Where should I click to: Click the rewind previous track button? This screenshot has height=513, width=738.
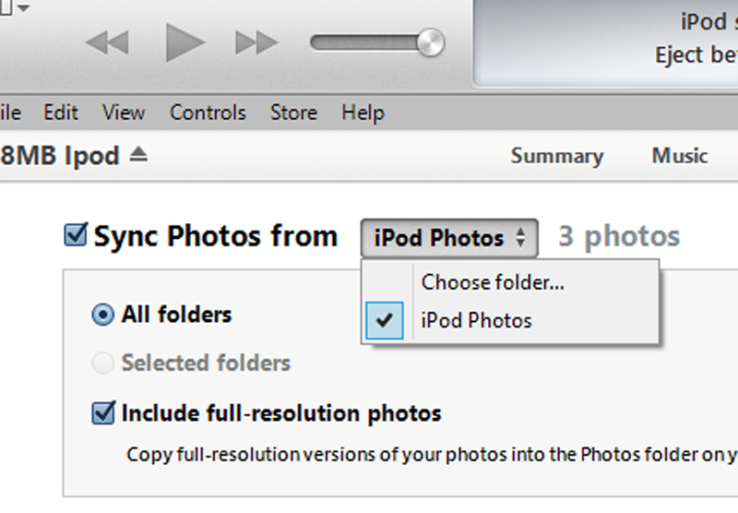point(107,42)
